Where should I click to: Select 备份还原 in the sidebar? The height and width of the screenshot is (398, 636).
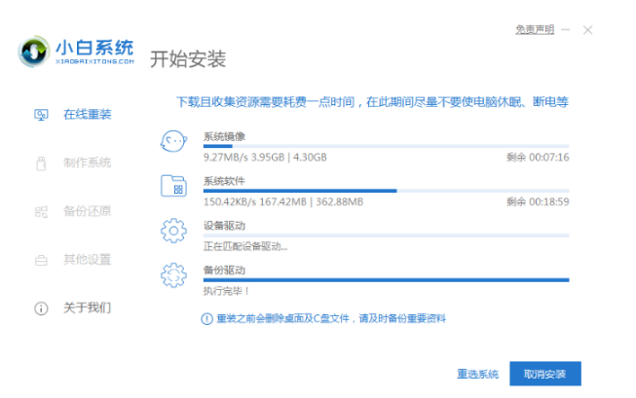pos(87,211)
